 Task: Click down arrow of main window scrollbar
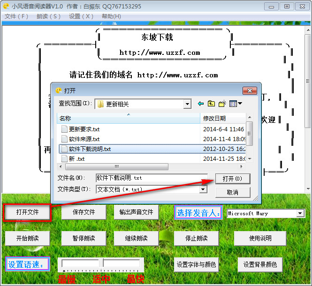coord(308,189)
